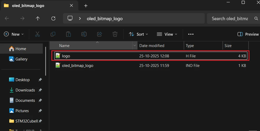
Task: Click the Search oled_bitmap_logo box
Action: coord(230,19)
